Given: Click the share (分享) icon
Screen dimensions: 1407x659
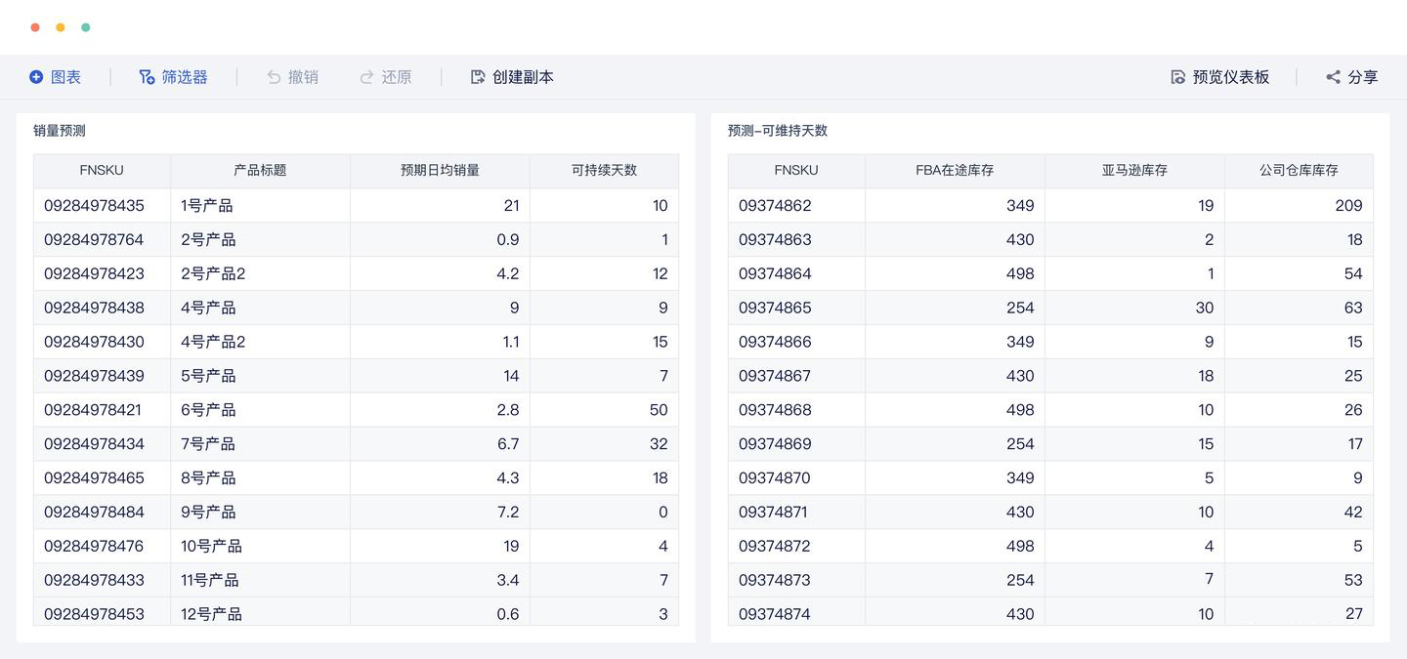Looking at the screenshot, I should pos(1333,77).
